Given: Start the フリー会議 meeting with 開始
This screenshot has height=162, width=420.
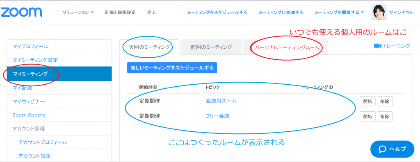Looking at the screenshot, I should [x=367, y=116].
